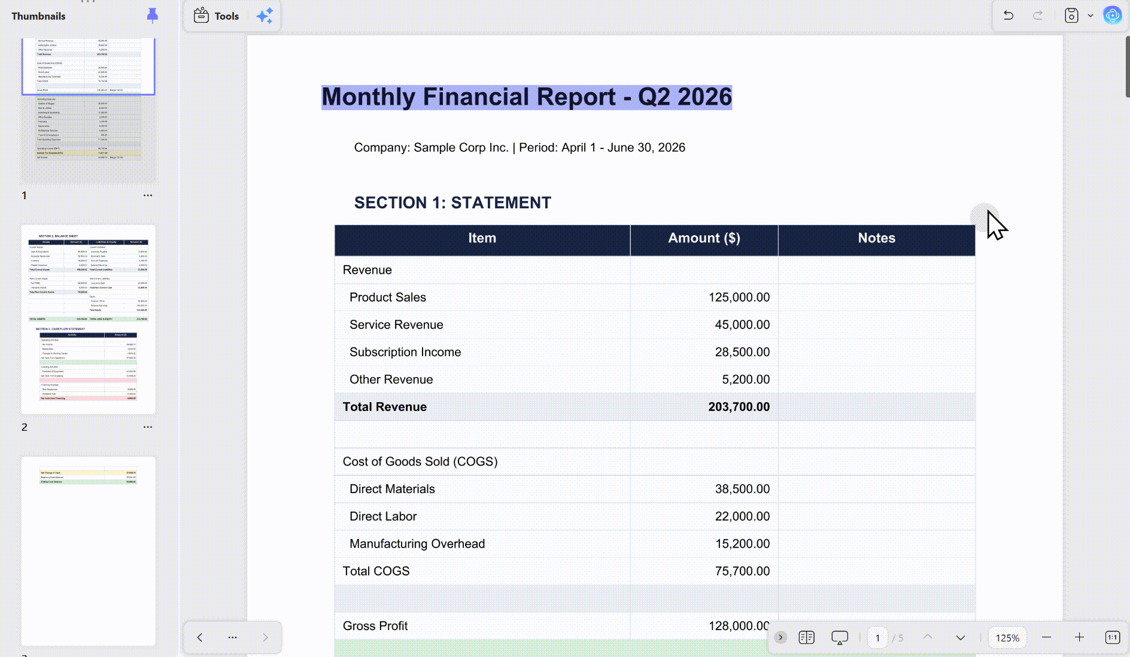
Task: Open the 125% zoom level dropdown
Action: (1007, 638)
